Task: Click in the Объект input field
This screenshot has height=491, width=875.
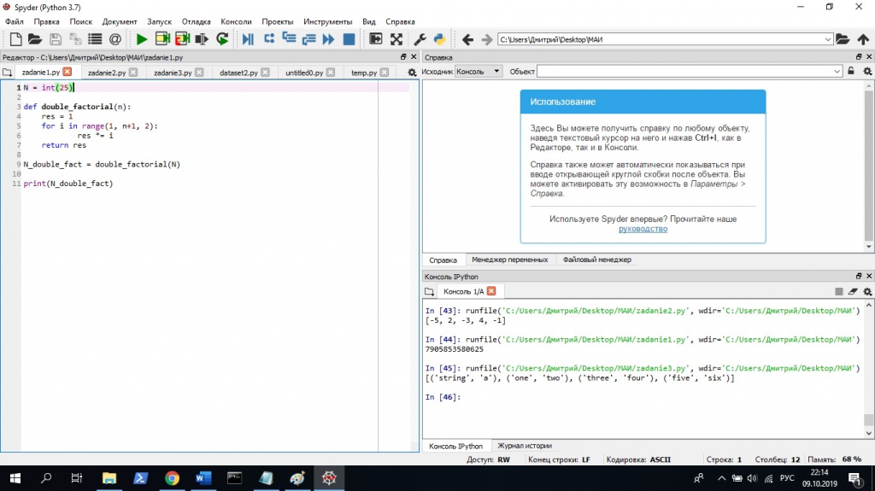Action: (x=684, y=72)
